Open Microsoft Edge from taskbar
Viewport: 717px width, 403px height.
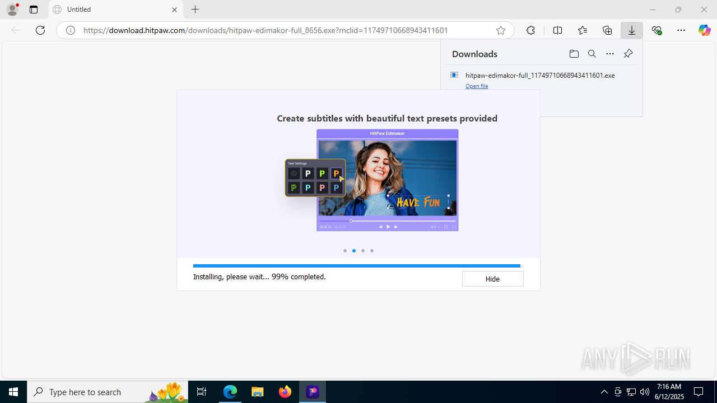tap(230, 392)
